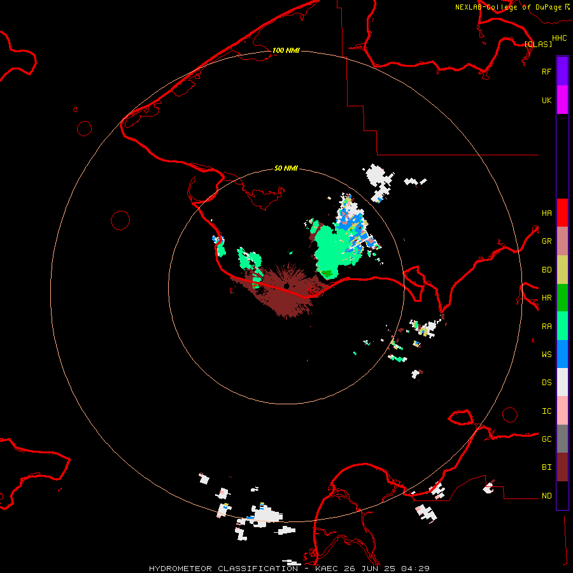Click the BD legend label
The image size is (573, 573).
[546, 270]
